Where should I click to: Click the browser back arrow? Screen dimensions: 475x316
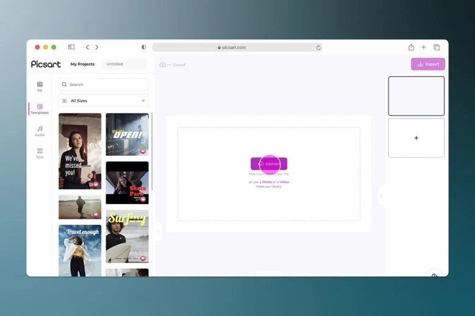[87, 47]
